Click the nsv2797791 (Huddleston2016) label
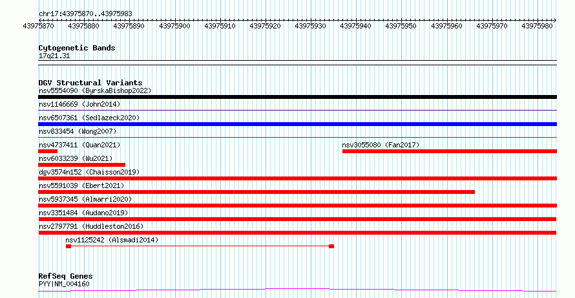Viewport: 575px width, 298px height. (91, 226)
